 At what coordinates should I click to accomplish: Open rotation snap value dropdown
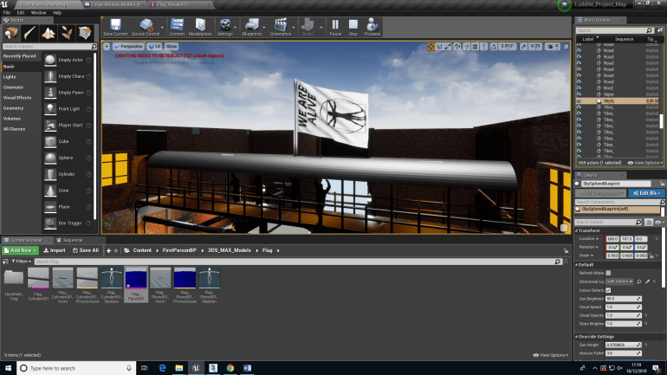point(508,47)
